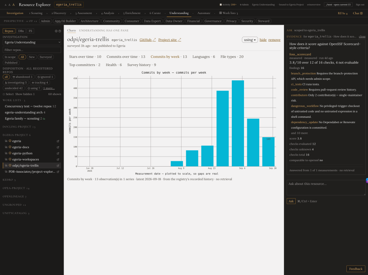Close the evidence panel
Image resolution: width=368 pixels, height=275 pixels.
click(x=362, y=37)
